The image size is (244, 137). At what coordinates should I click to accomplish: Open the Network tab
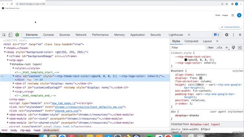tap(81, 35)
